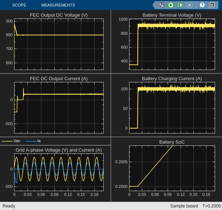
Task: Open scope configuration properties gear icon
Action: coord(162,5)
